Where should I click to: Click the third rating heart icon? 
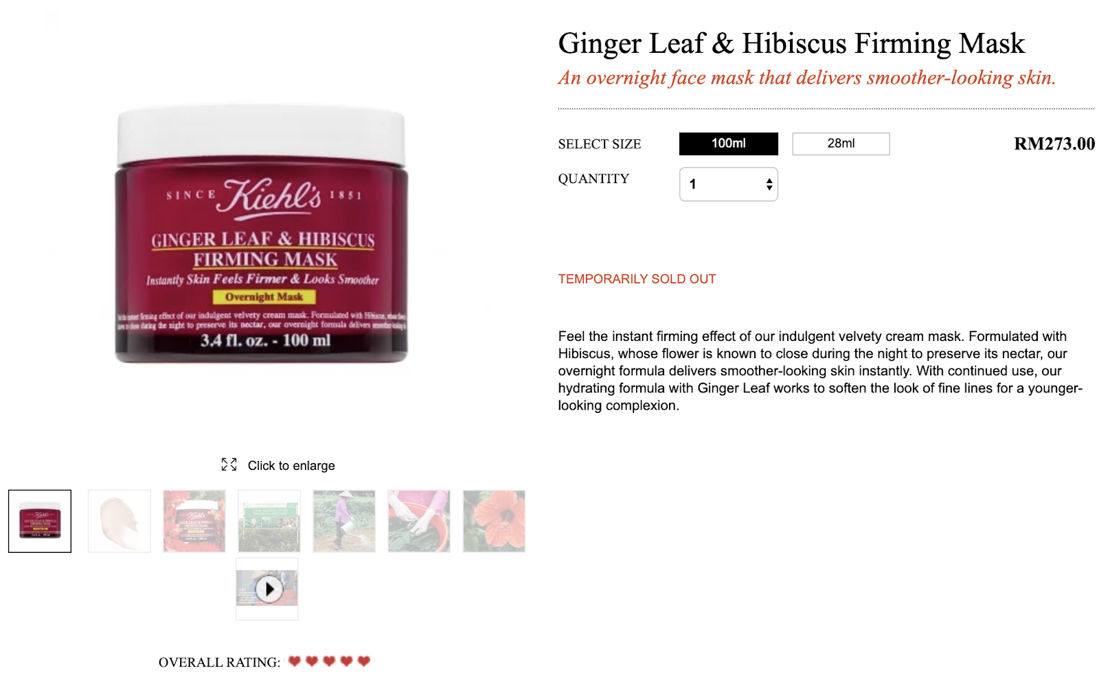point(329,661)
